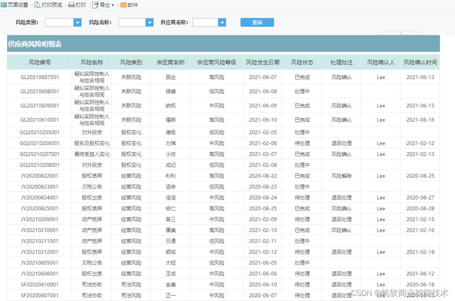The height and width of the screenshot is (301, 455).
Task: Click supplier name 康美
Action: click(171, 230)
